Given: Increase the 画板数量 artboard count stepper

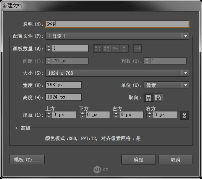Looking at the screenshot, I should (49, 47).
